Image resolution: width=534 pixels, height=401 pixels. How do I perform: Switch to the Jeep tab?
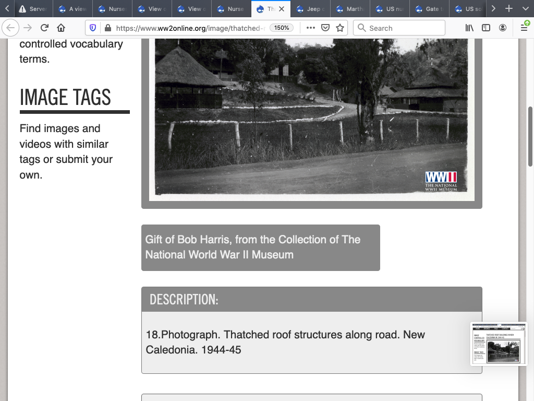click(x=310, y=9)
